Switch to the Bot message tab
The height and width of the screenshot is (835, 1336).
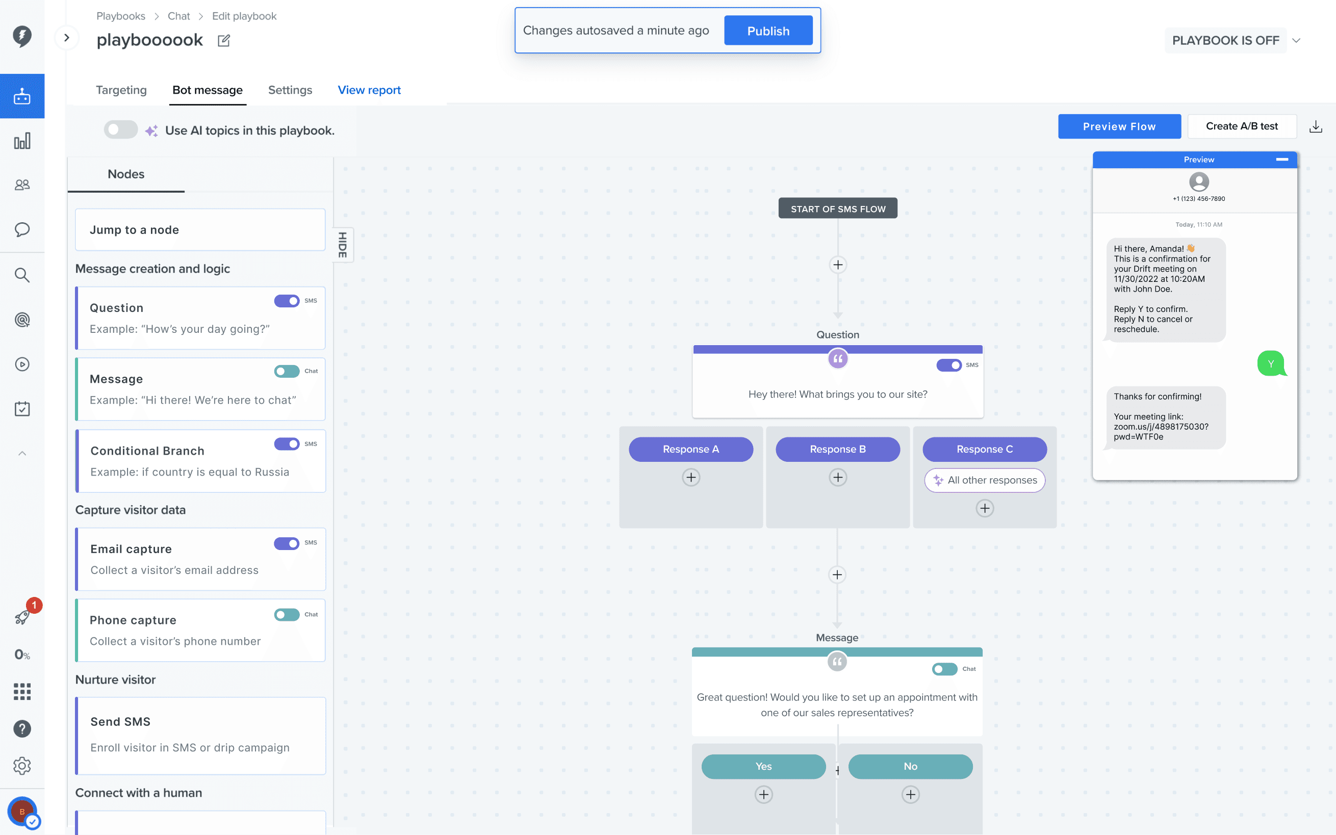[208, 90]
